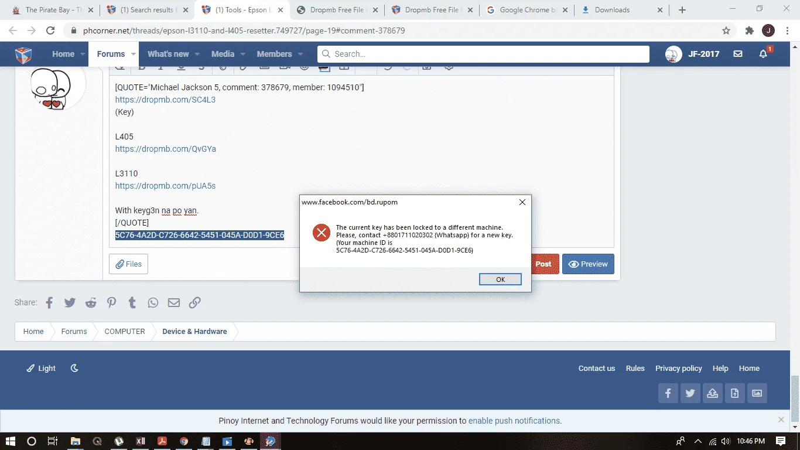Expand the Members dropdown arrow

point(300,54)
